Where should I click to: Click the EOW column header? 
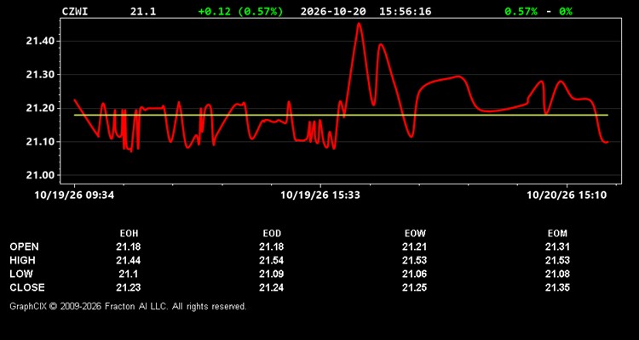coord(415,234)
